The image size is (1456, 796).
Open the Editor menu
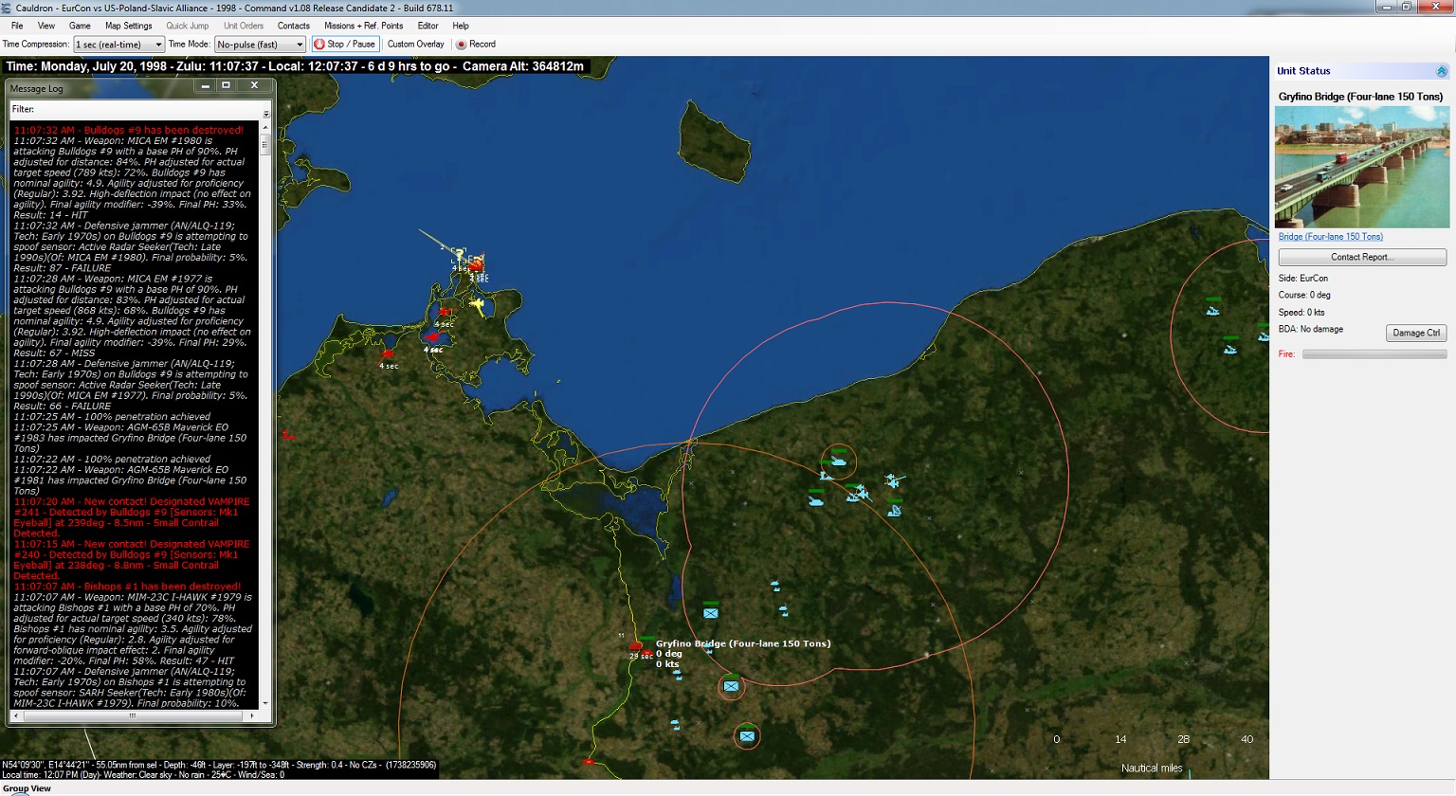click(428, 26)
